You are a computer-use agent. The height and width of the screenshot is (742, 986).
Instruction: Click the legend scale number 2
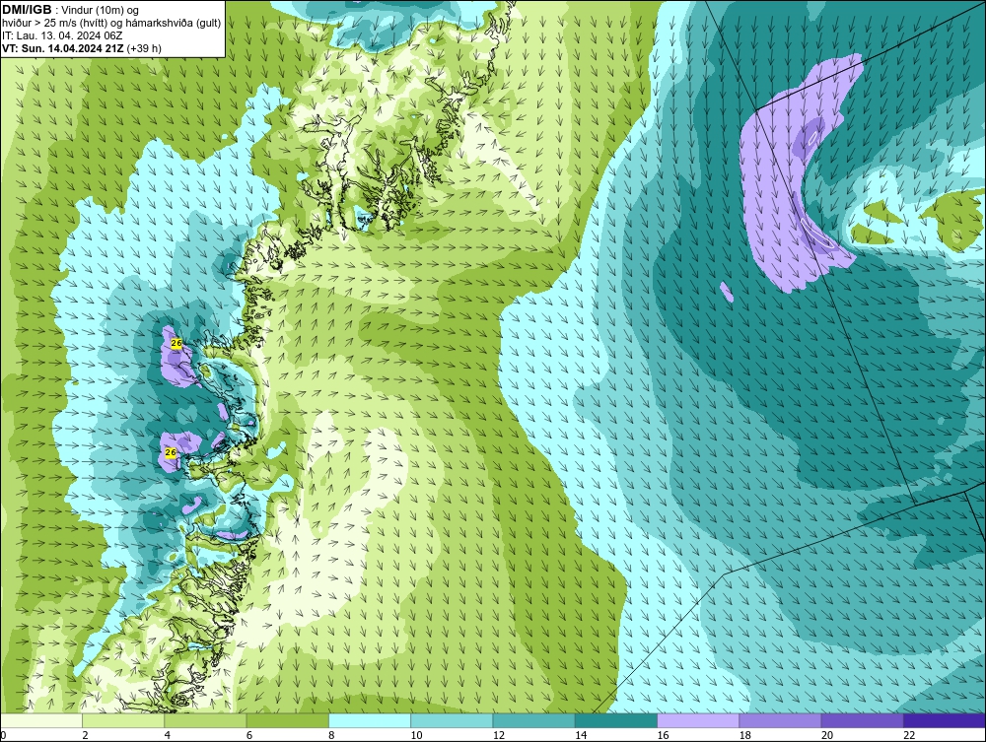point(86,736)
